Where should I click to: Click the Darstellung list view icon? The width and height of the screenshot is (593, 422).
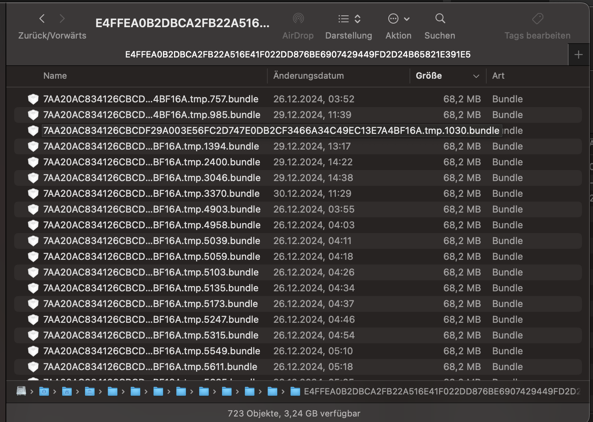point(343,19)
